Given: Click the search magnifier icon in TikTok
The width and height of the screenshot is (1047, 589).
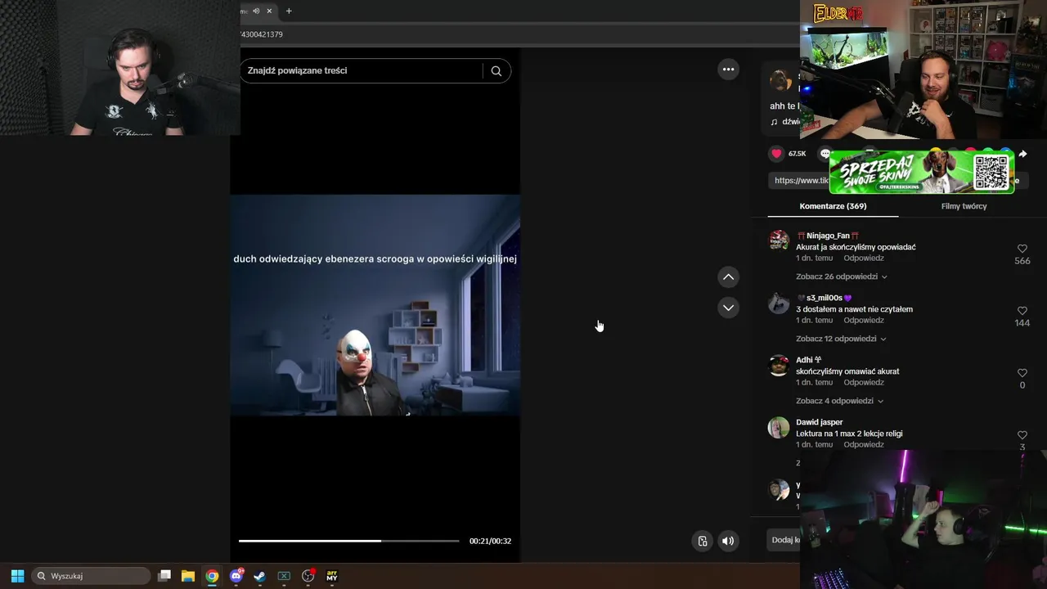Looking at the screenshot, I should coord(496,71).
